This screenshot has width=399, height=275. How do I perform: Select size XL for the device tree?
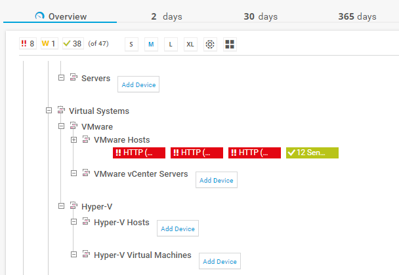click(x=190, y=44)
